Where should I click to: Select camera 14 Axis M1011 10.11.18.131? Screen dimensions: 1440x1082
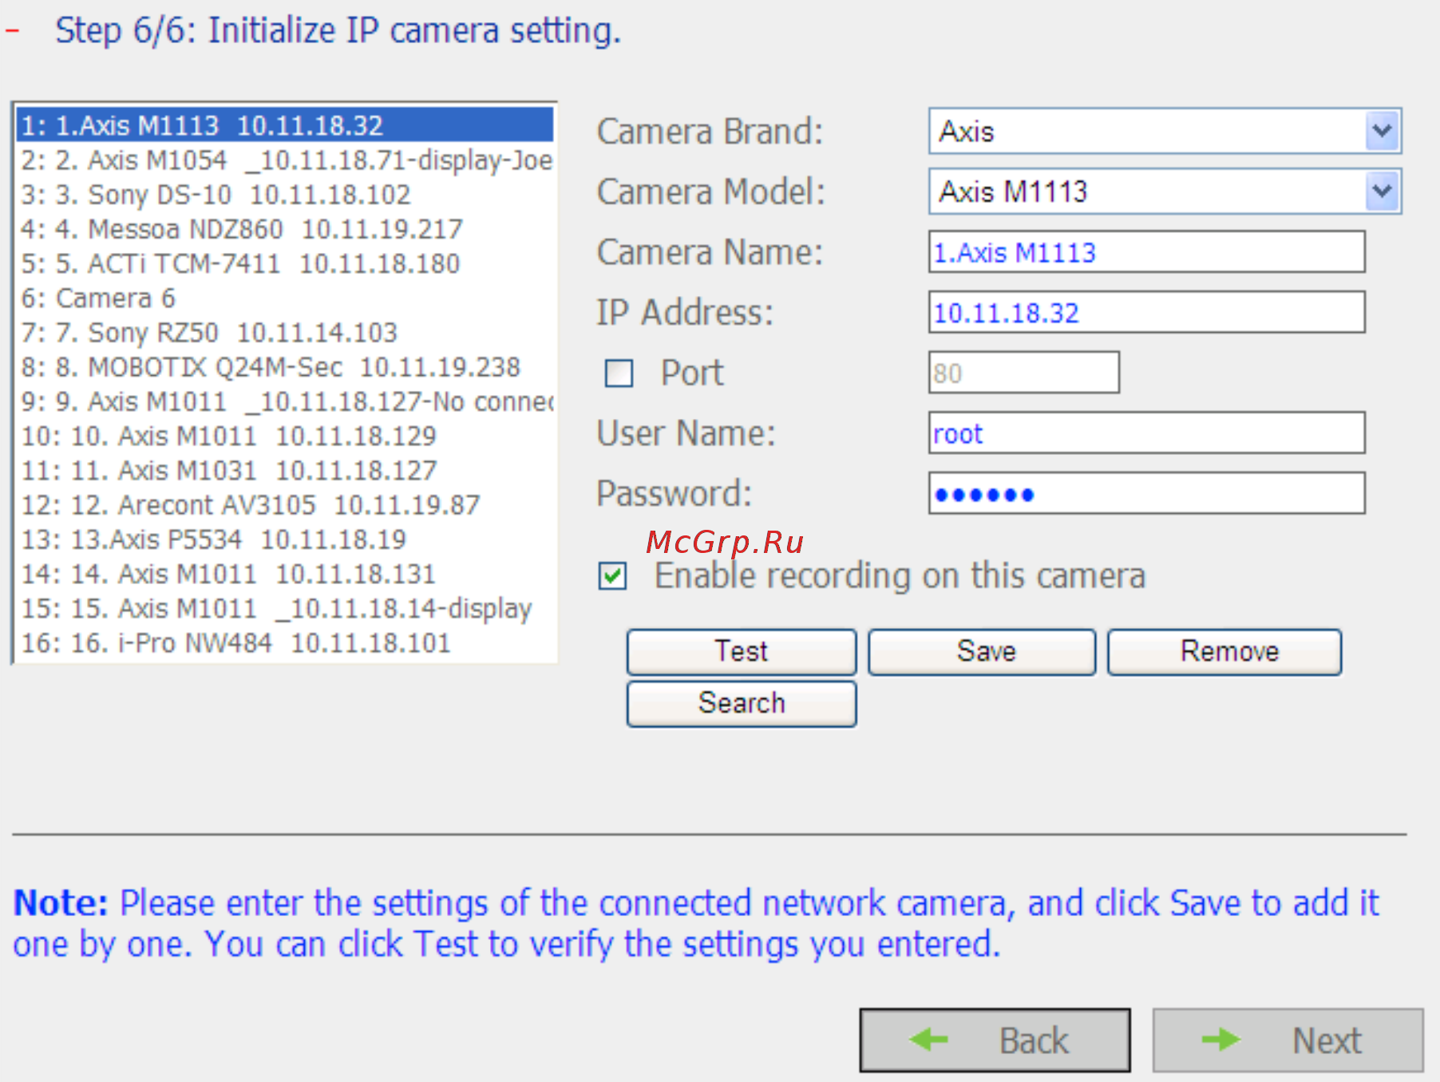[x=285, y=574]
